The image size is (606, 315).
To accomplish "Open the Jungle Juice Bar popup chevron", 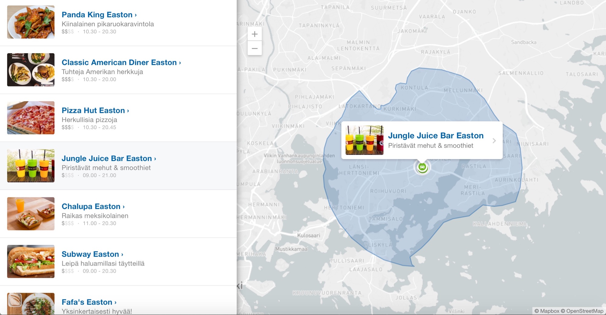I will (494, 141).
